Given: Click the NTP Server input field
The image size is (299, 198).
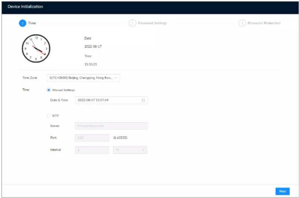Looking at the screenshot, I should [x=111, y=126].
